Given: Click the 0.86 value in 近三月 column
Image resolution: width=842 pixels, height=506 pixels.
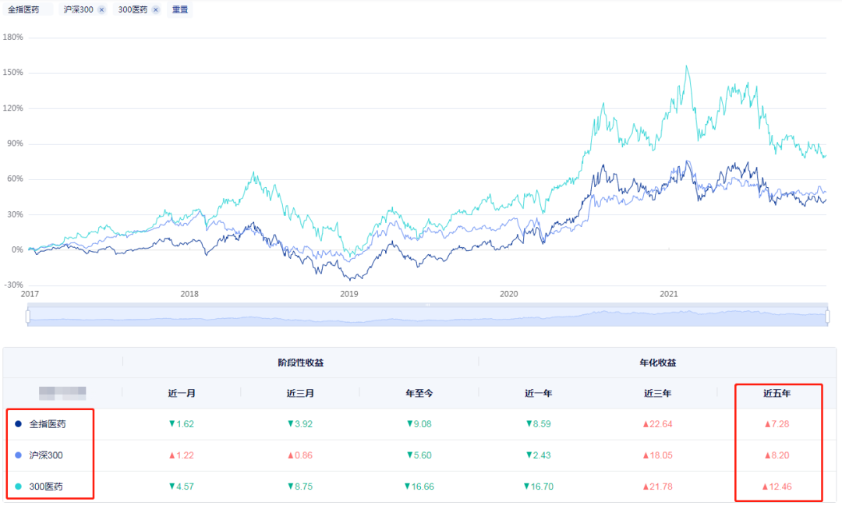Looking at the screenshot, I should tap(300, 455).
